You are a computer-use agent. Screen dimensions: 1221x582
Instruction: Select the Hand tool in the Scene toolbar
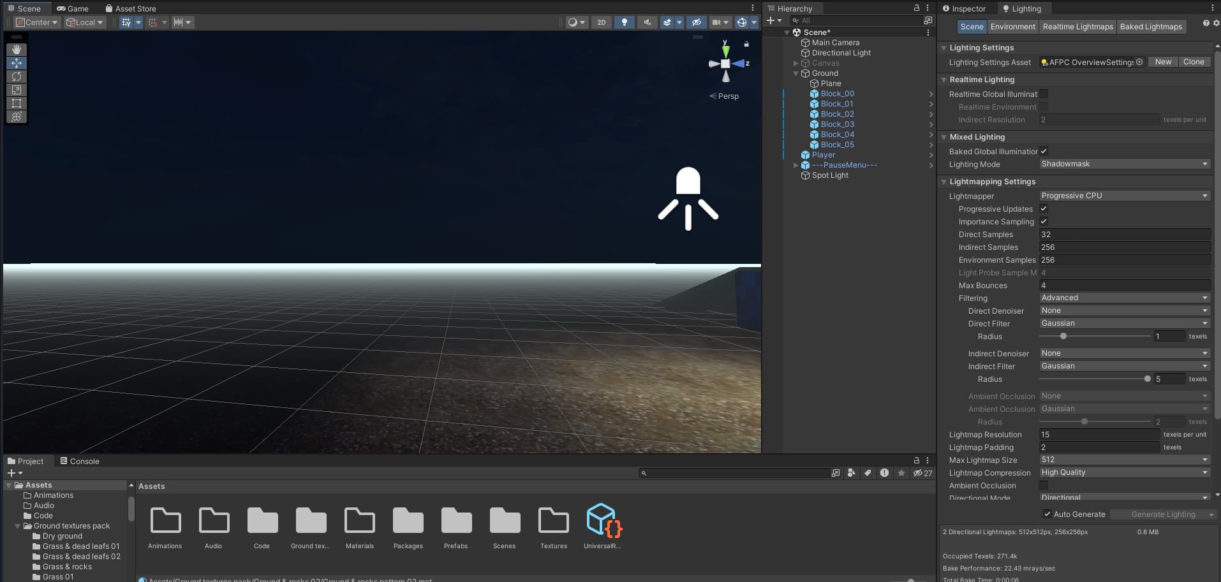pos(16,49)
